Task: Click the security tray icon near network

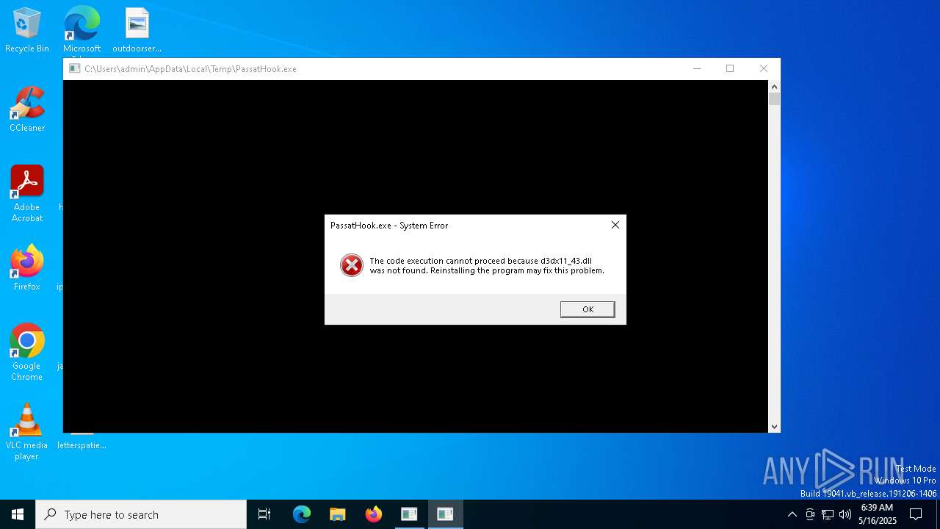Action: [810, 514]
